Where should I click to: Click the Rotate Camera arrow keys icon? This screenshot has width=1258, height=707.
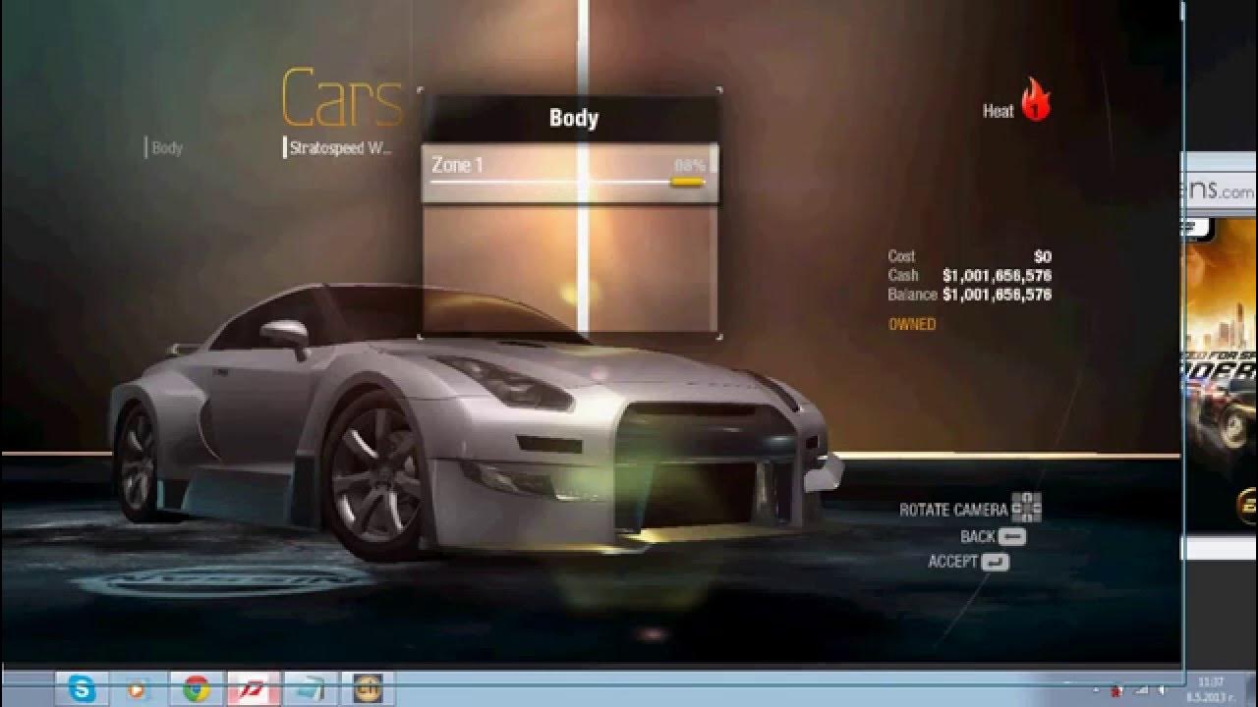point(1026,509)
